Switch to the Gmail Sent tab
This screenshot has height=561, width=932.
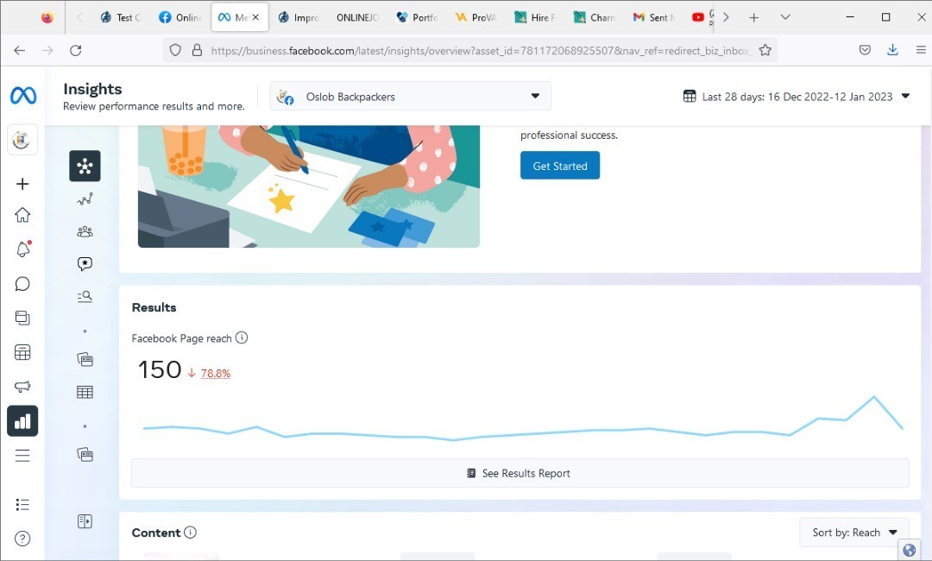[654, 17]
